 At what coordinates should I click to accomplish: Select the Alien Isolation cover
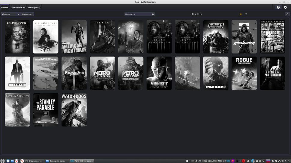(x=102, y=37)
